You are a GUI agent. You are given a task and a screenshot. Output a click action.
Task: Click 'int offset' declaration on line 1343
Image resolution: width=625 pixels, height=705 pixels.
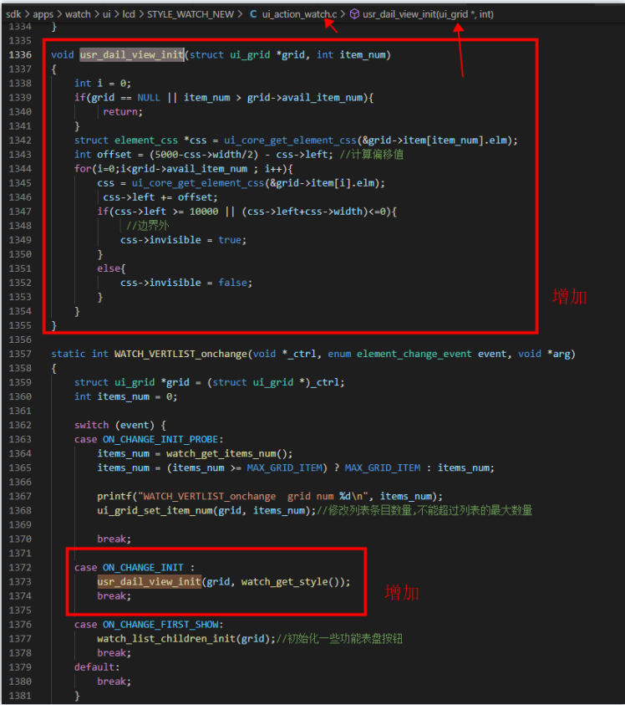click(x=103, y=155)
